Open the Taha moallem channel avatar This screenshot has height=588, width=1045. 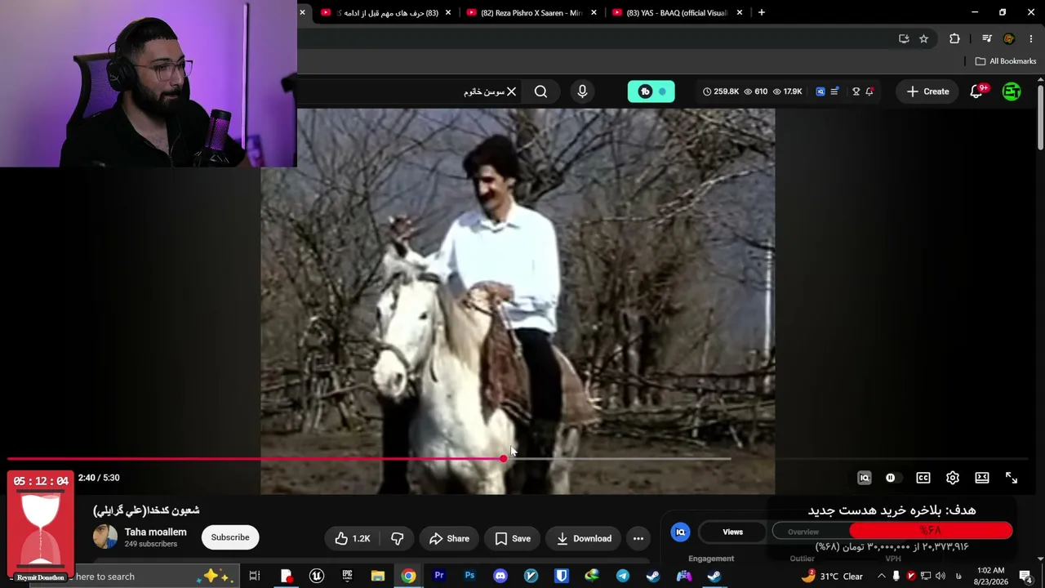[x=104, y=537]
